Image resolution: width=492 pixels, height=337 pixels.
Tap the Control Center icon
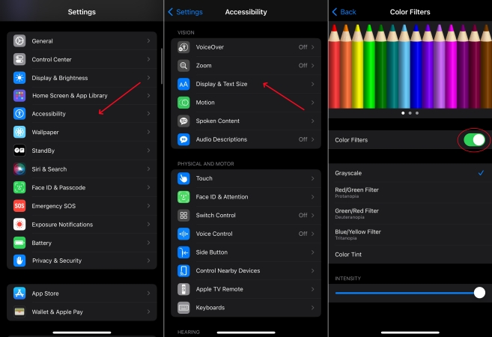19,59
